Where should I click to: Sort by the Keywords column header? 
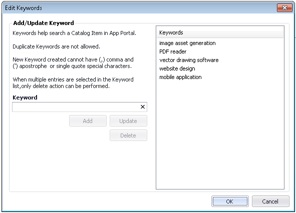click(x=220, y=32)
